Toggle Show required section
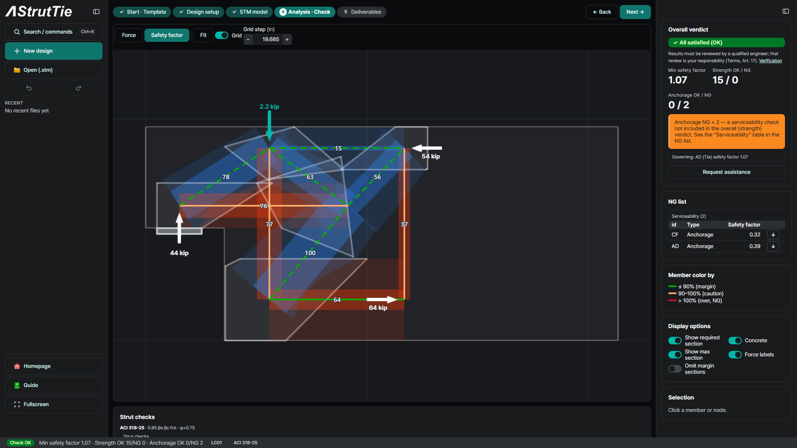This screenshot has width=797, height=448. [675, 341]
